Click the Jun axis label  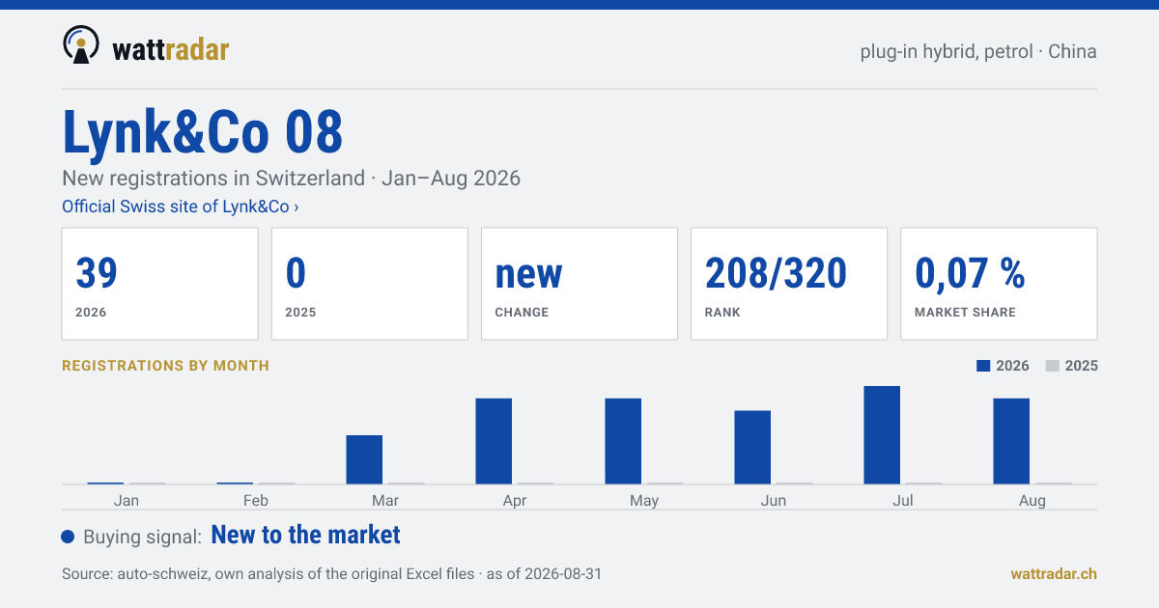[774, 500]
